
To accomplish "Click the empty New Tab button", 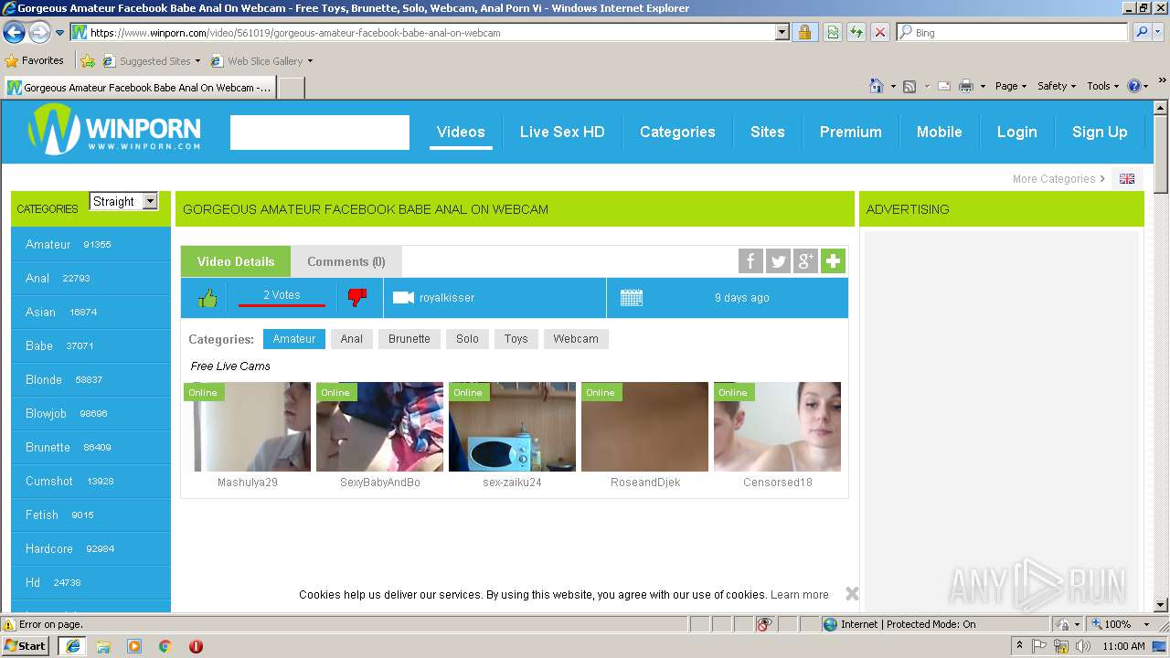I will click(291, 88).
